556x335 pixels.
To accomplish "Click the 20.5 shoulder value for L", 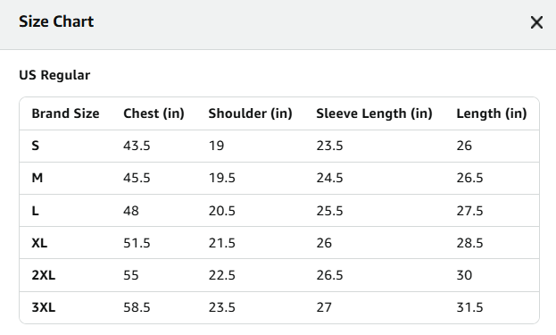I will (222, 211).
